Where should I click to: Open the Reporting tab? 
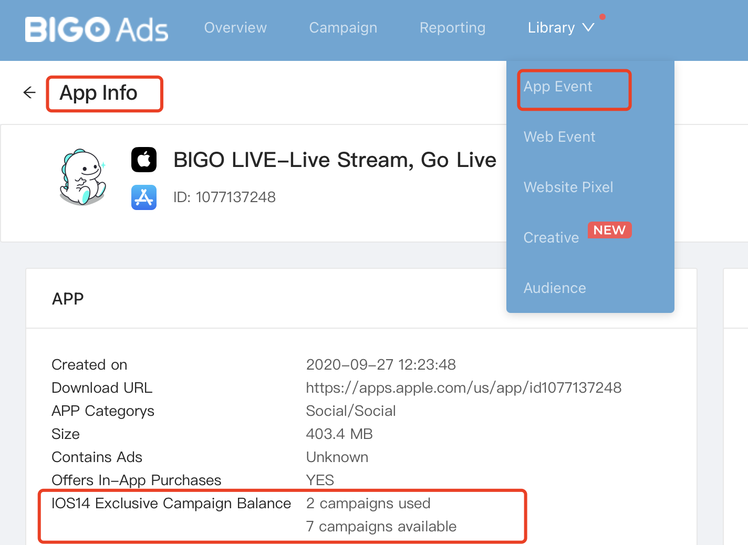tap(452, 28)
